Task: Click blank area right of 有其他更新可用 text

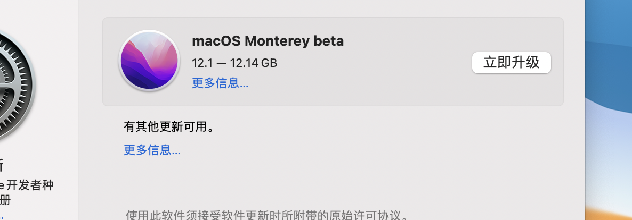Action: pyautogui.click(x=373, y=128)
